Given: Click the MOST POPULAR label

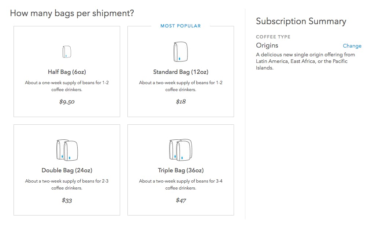Looking at the screenshot, I should click(181, 26).
